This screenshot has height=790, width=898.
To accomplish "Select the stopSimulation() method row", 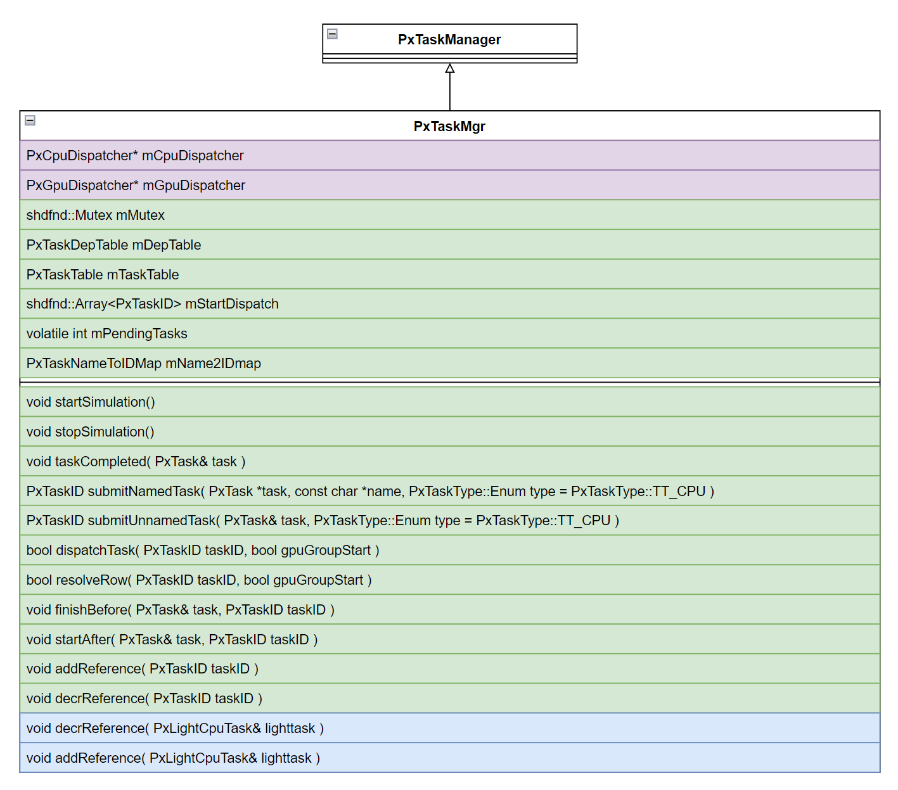I will 91,432.
